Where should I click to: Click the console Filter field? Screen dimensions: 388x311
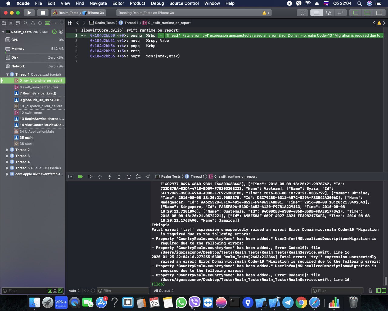coord(337,291)
